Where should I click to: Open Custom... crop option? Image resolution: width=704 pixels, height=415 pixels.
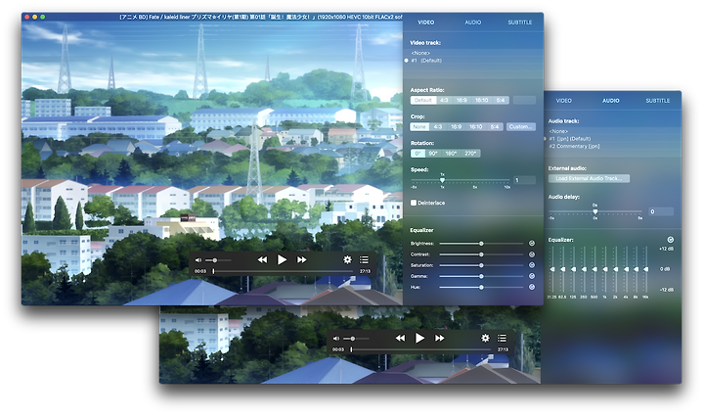521,127
